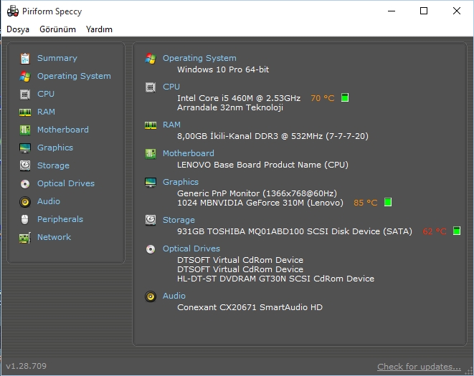Click the Graphics monitor icon in sidebar
474x376 pixels.
coord(25,148)
